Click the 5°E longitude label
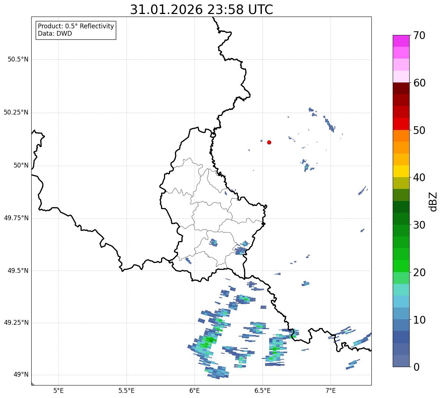The image size is (442, 398). (58, 390)
